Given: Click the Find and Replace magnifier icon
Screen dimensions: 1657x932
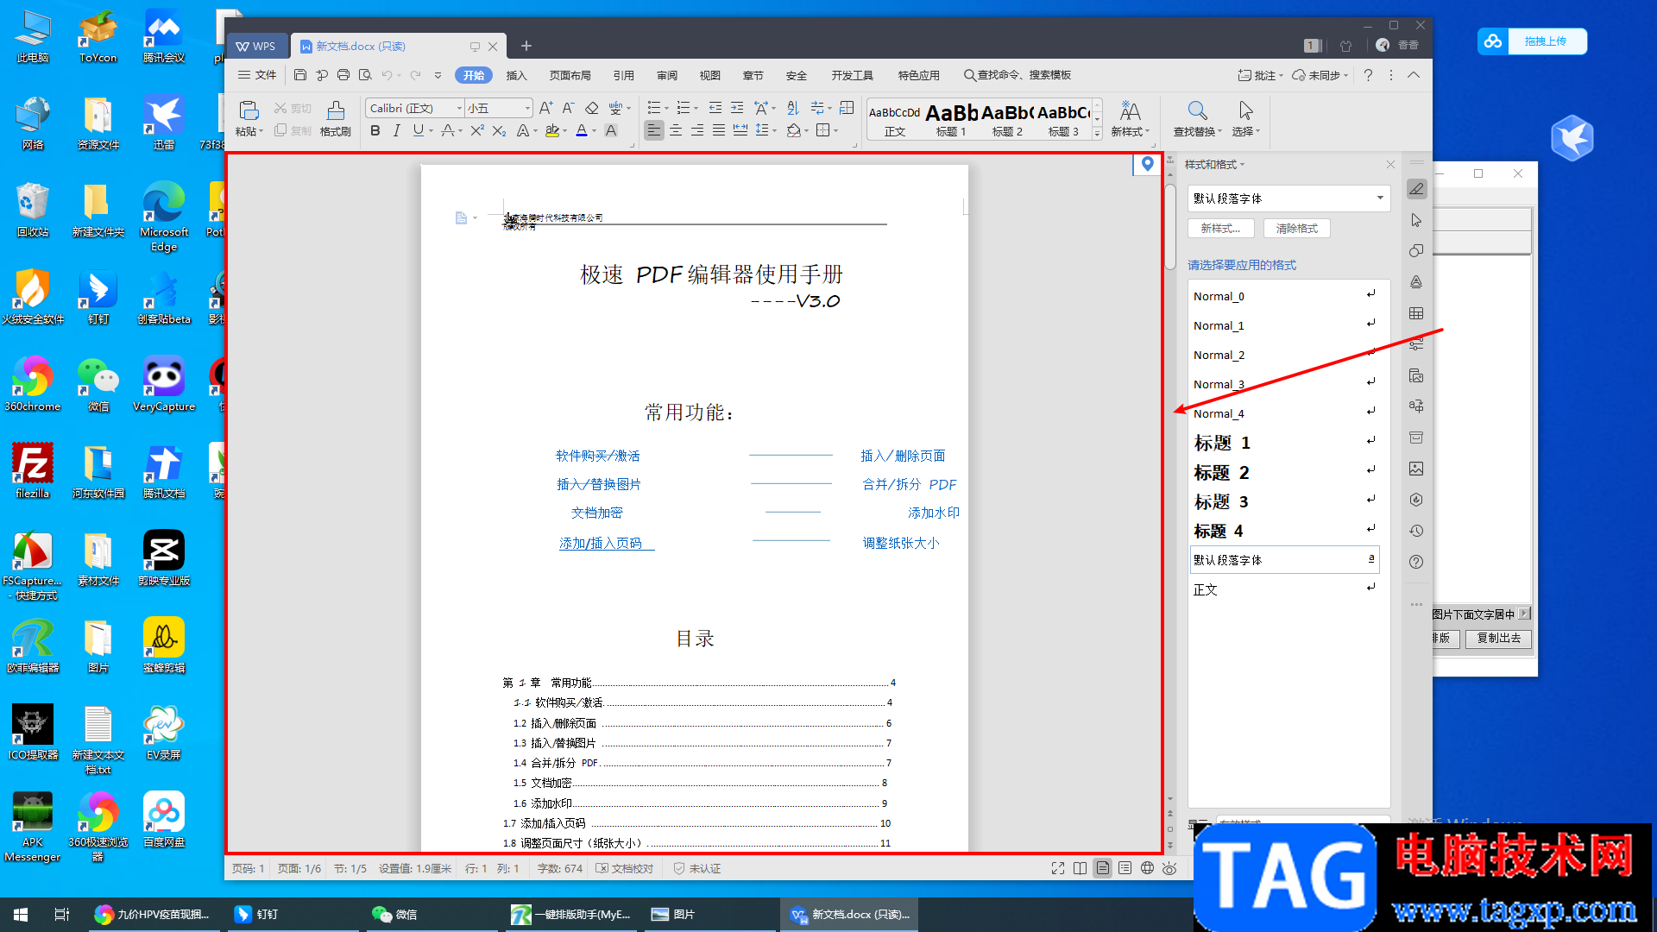Looking at the screenshot, I should coord(1197,110).
